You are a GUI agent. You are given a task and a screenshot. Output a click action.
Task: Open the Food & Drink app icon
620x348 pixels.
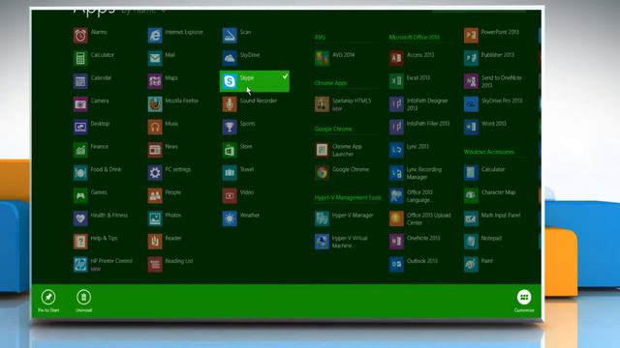click(x=80, y=173)
